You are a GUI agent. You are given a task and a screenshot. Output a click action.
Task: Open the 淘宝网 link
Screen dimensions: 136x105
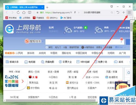pos(53,83)
